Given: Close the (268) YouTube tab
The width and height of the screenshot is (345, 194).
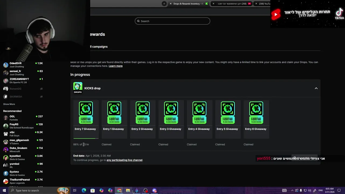Looking at the screenshot, I should click(x=256, y=4).
